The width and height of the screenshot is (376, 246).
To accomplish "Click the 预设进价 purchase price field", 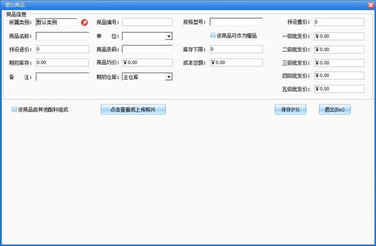I will (62, 49).
